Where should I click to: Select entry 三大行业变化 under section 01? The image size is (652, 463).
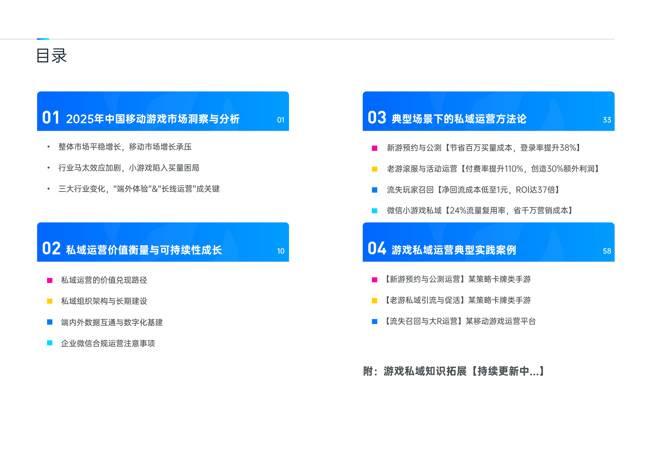pos(138,189)
